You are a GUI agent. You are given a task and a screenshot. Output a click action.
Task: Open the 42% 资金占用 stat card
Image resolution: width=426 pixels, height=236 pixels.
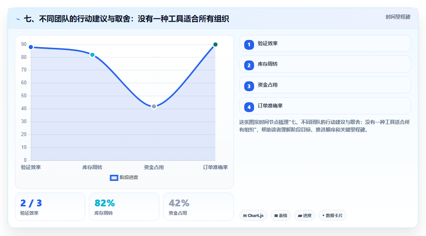(198, 207)
